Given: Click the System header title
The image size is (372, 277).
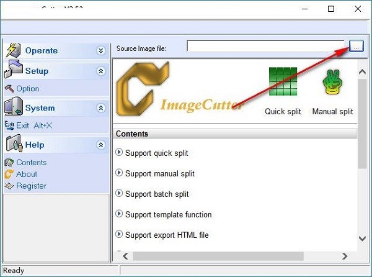Looking at the screenshot, I should point(40,108).
